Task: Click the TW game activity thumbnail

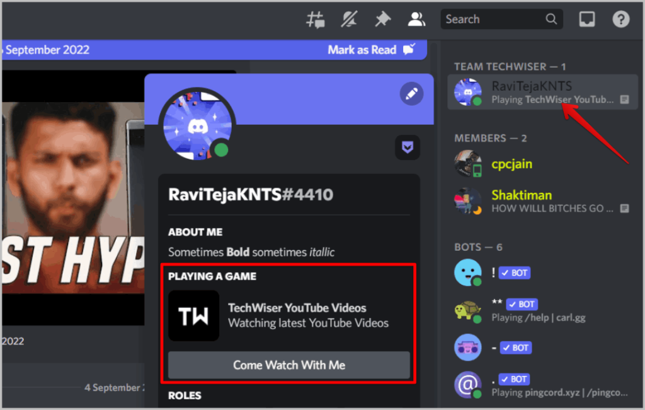Action: (x=194, y=316)
